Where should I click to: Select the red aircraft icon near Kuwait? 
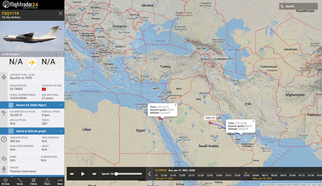click(210, 122)
